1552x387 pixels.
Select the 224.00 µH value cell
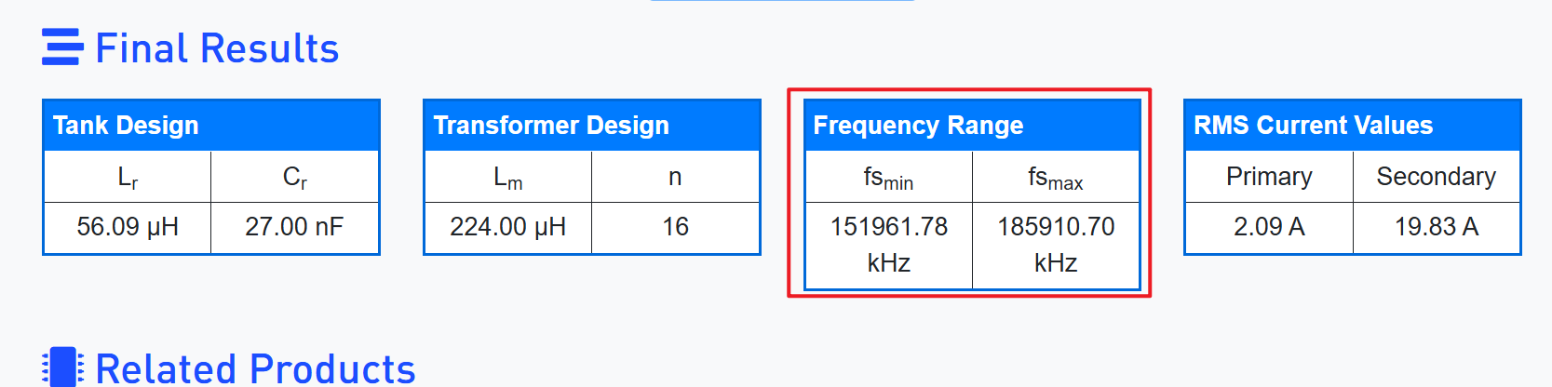pyautogui.click(x=507, y=227)
